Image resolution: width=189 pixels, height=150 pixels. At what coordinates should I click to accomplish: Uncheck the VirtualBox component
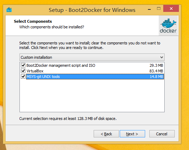coord(23,71)
